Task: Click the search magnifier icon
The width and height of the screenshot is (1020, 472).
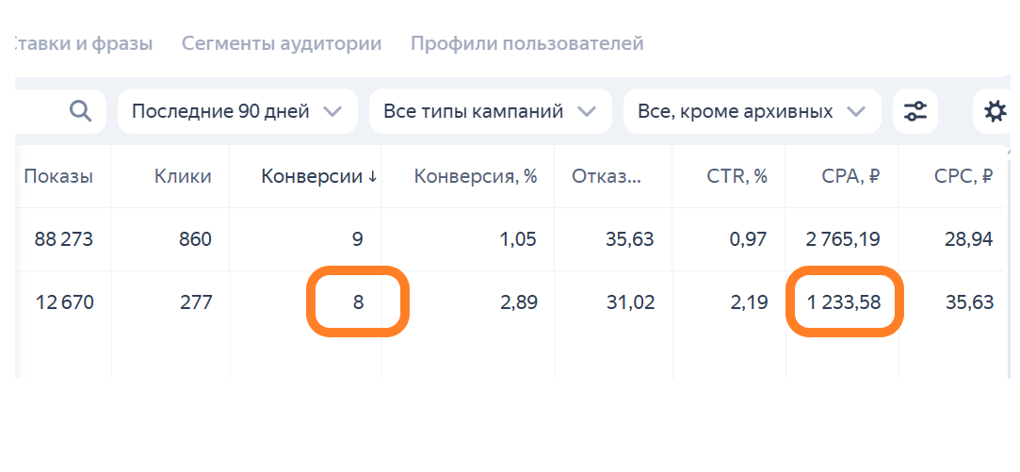Action: (x=81, y=111)
